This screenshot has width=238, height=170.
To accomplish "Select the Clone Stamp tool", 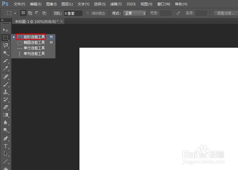I will 5,92.
